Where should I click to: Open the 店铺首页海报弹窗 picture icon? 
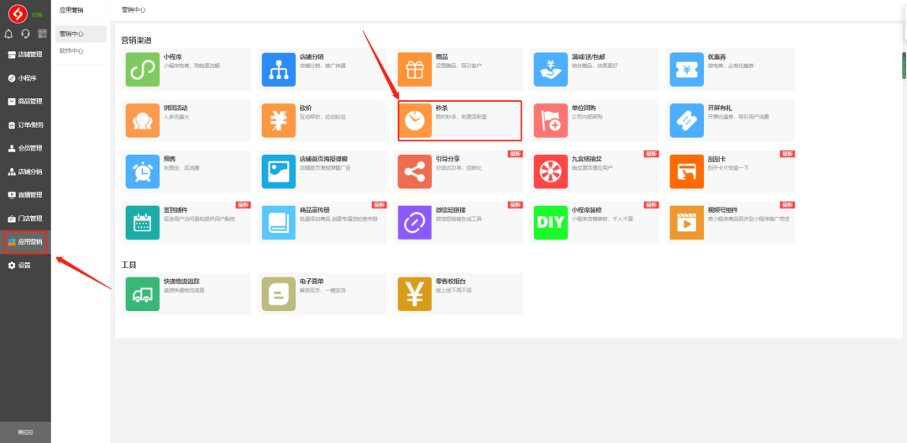coord(278,171)
